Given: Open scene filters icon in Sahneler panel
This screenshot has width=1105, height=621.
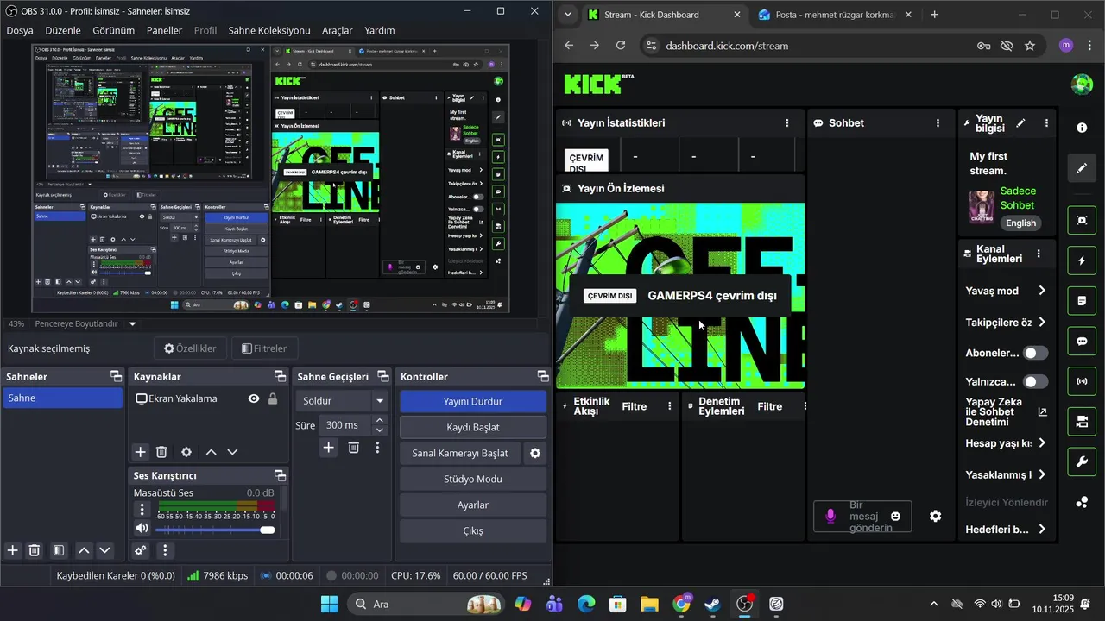Looking at the screenshot, I should coord(59,550).
